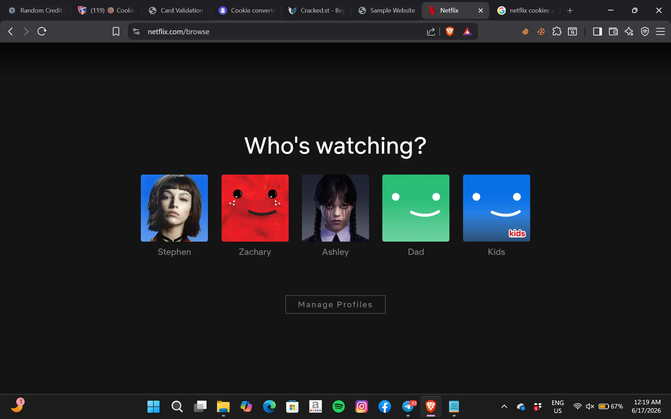The height and width of the screenshot is (419, 671).
Task: Open the Brave Wallet icon
Action: [613, 31]
